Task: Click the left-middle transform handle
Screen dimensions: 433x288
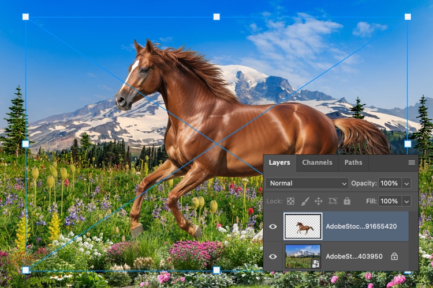Action: tap(25, 143)
